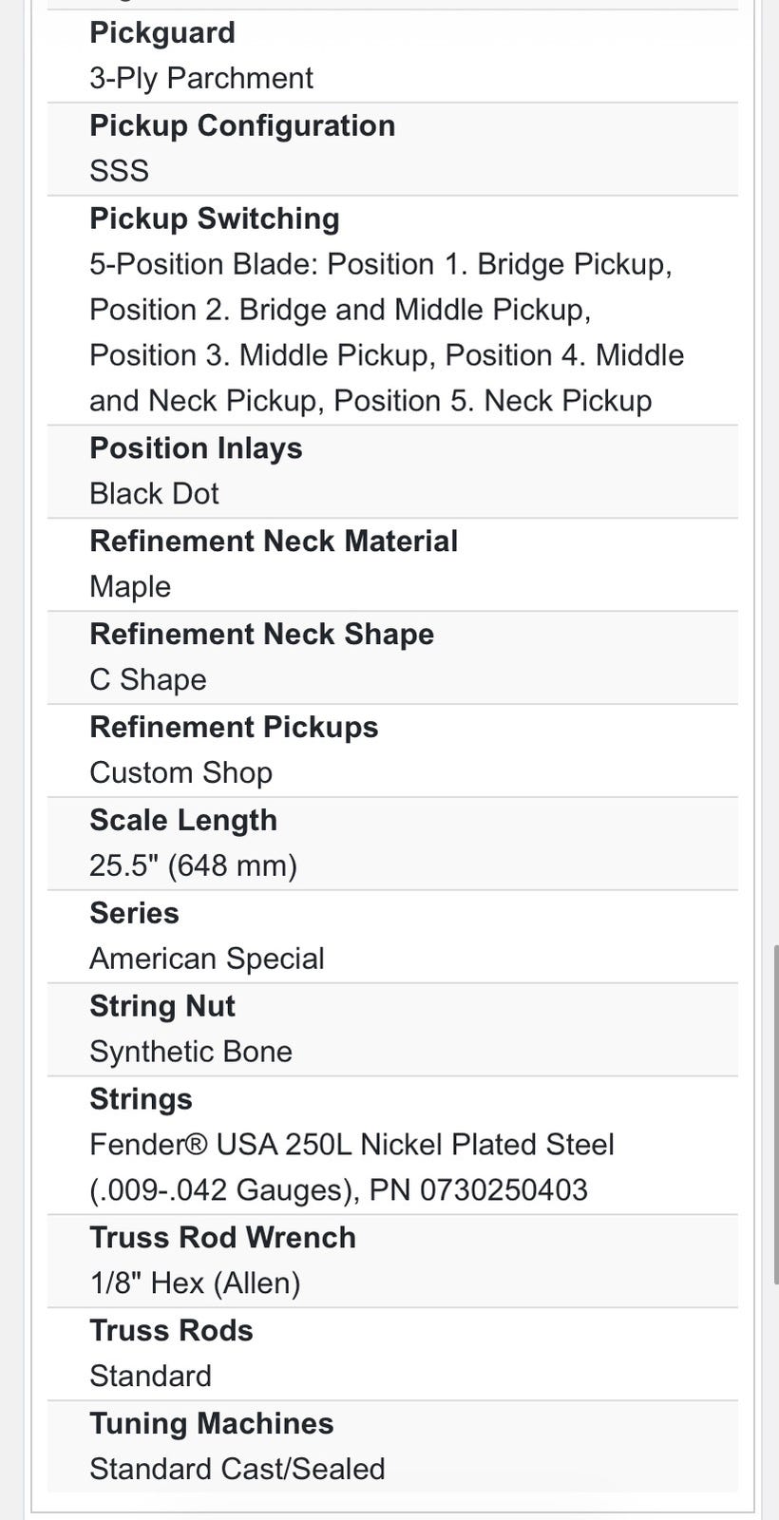Click the SSS pickup configuration value
Viewport: 779px width, 1520px height.
(120, 171)
